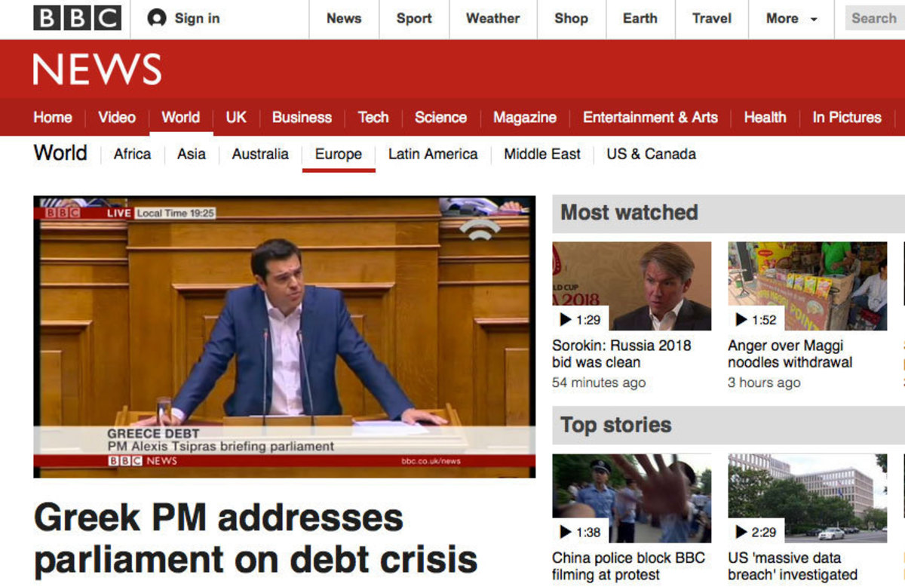
Task: Select the In Pictures tab
Action: click(x=847, y=118)
